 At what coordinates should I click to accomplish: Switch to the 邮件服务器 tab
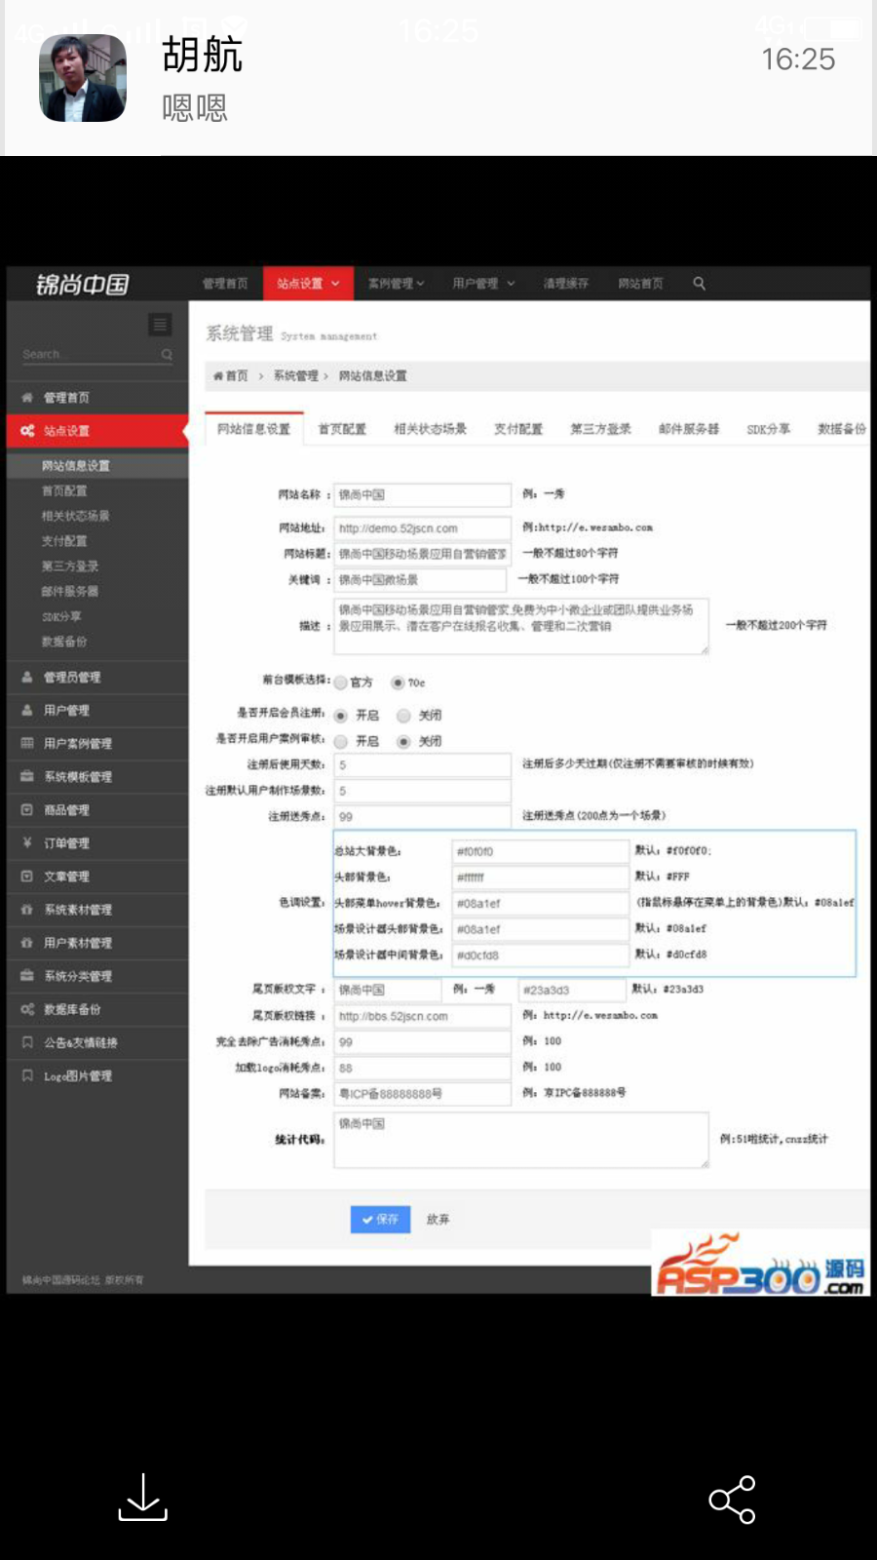(x=688, y=429)
